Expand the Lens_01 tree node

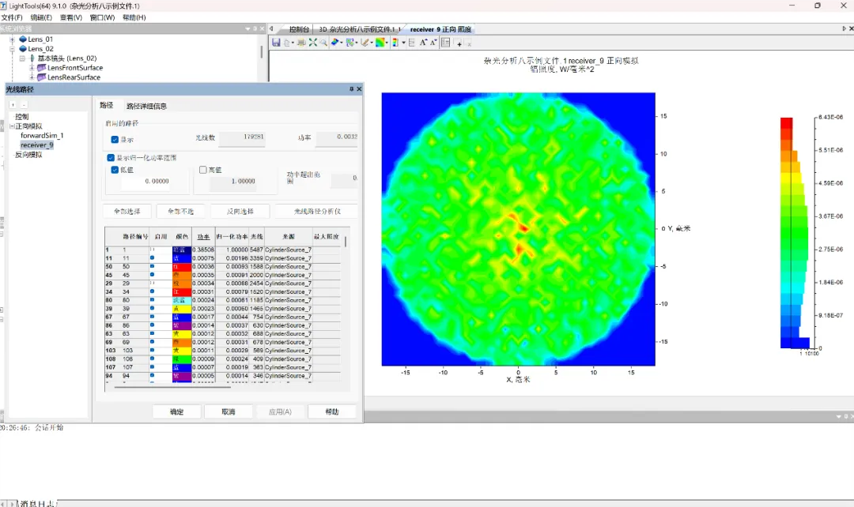[13, 39]
